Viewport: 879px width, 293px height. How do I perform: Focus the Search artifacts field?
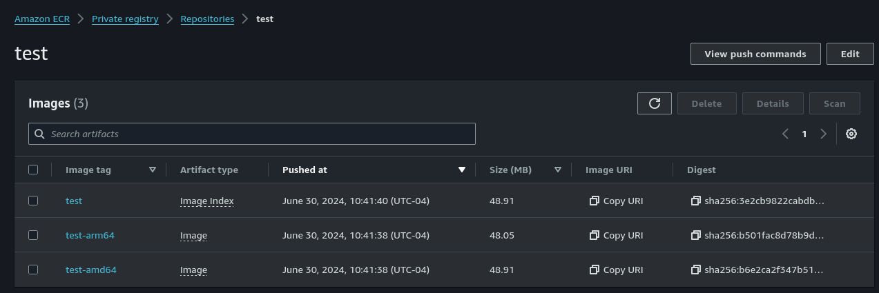(252, 134)
